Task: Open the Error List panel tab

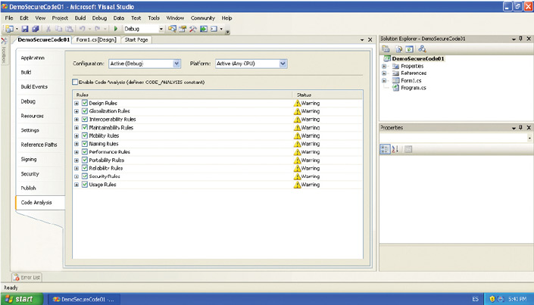Action: (27, 277)
